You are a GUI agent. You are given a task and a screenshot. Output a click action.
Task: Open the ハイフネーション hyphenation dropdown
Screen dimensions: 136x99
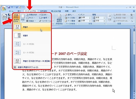click(x=47, y=21)
